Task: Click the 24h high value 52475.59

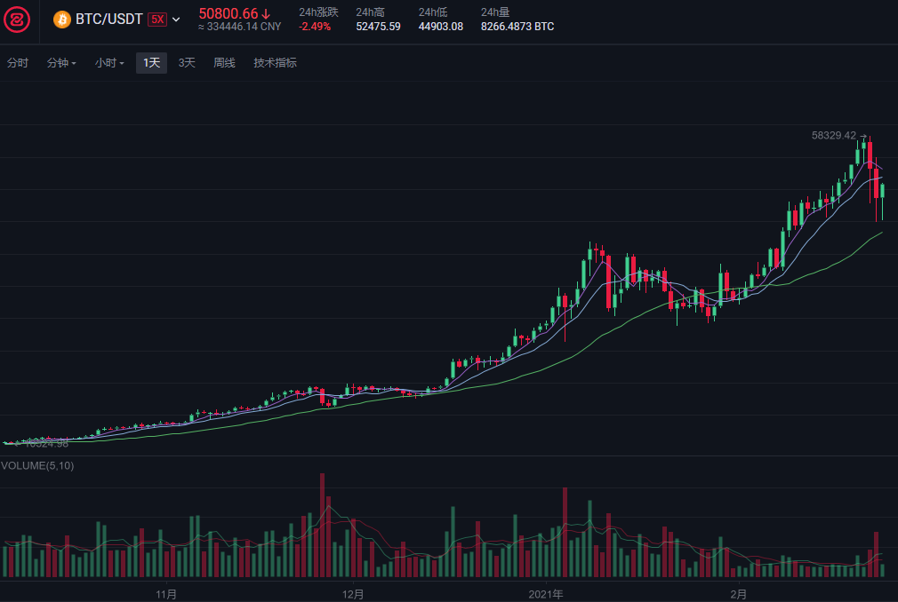Action: click(378, 27)
